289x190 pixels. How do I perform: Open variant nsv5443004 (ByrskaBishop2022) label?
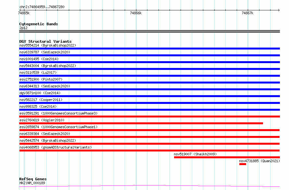pyautogui.click(x=48, y=66)
